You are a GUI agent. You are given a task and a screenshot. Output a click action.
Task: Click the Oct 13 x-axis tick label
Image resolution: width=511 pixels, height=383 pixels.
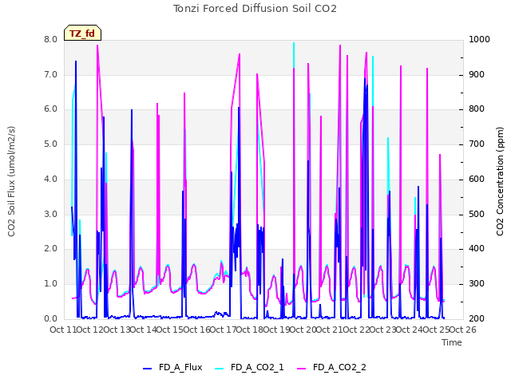(x=117, y=330)
